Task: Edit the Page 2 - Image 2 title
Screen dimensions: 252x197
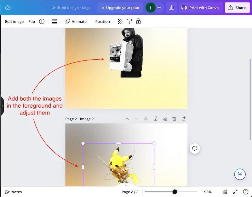Action: point(79,119)
